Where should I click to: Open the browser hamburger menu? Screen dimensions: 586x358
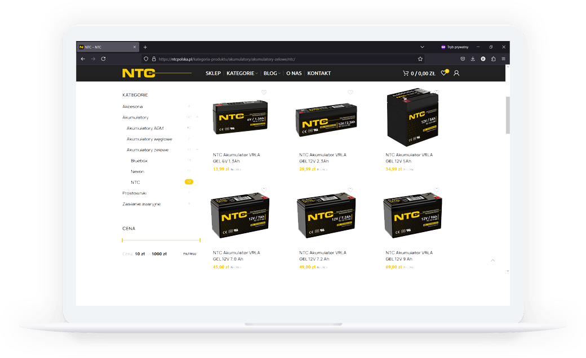503,59
